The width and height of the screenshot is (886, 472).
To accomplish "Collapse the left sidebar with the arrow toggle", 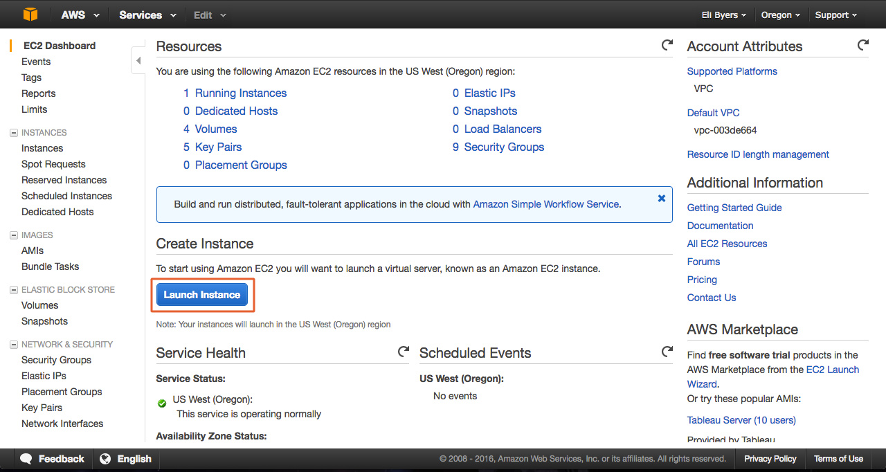I will 138,60.
